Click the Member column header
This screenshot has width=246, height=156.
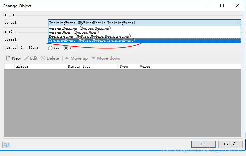[22, 67]
